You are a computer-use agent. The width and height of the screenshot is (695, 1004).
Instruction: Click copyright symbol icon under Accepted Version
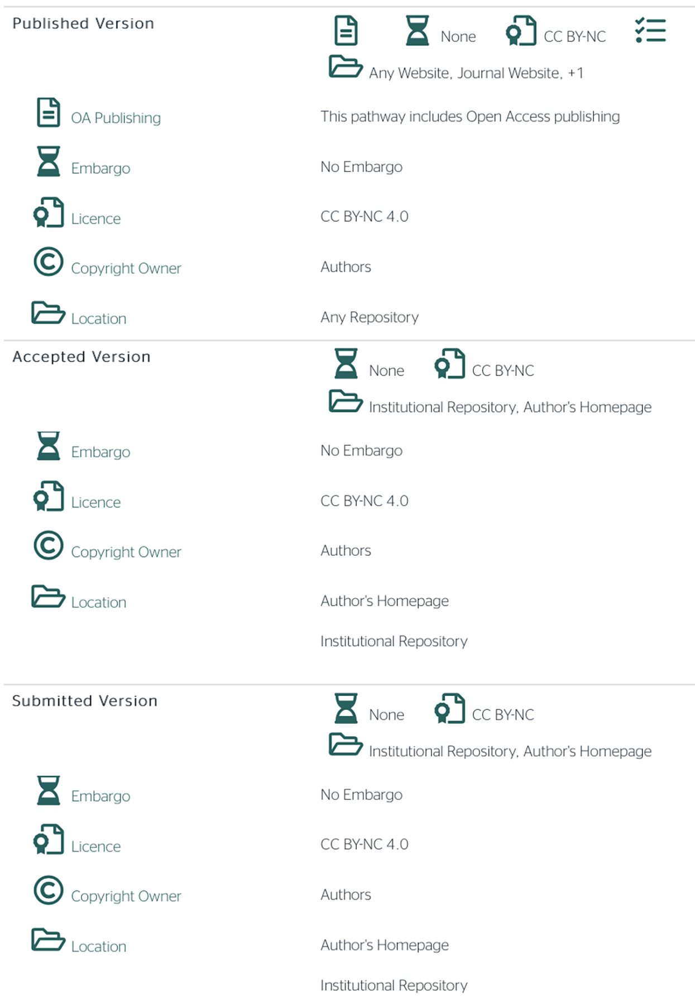49,545
